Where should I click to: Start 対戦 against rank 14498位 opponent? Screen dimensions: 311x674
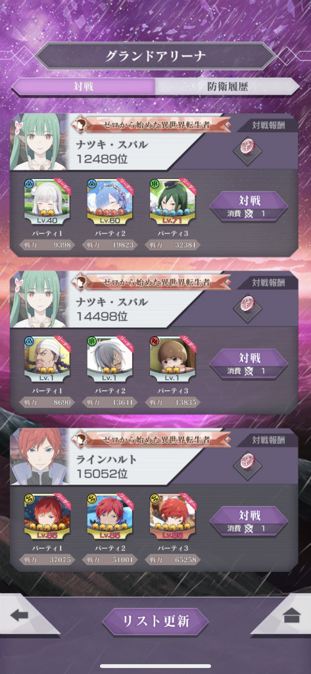point(249,364)
